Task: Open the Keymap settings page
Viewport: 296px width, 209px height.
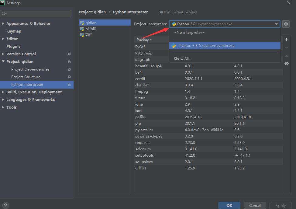Action: click(14, 31)
